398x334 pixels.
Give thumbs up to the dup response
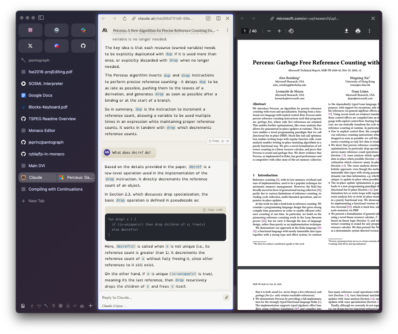coord(223,141)
